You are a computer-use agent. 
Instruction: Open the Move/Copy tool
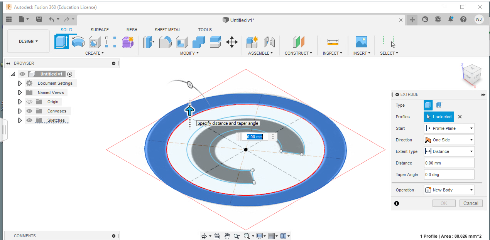coord(231,43)
